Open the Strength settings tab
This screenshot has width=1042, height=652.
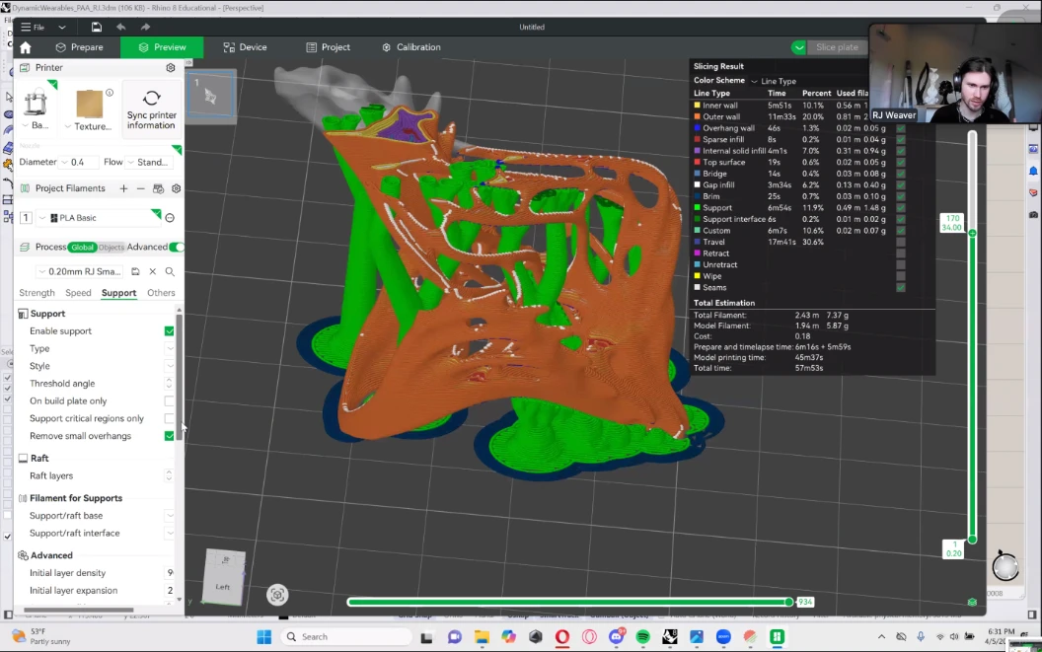click(x=37, y=293)
